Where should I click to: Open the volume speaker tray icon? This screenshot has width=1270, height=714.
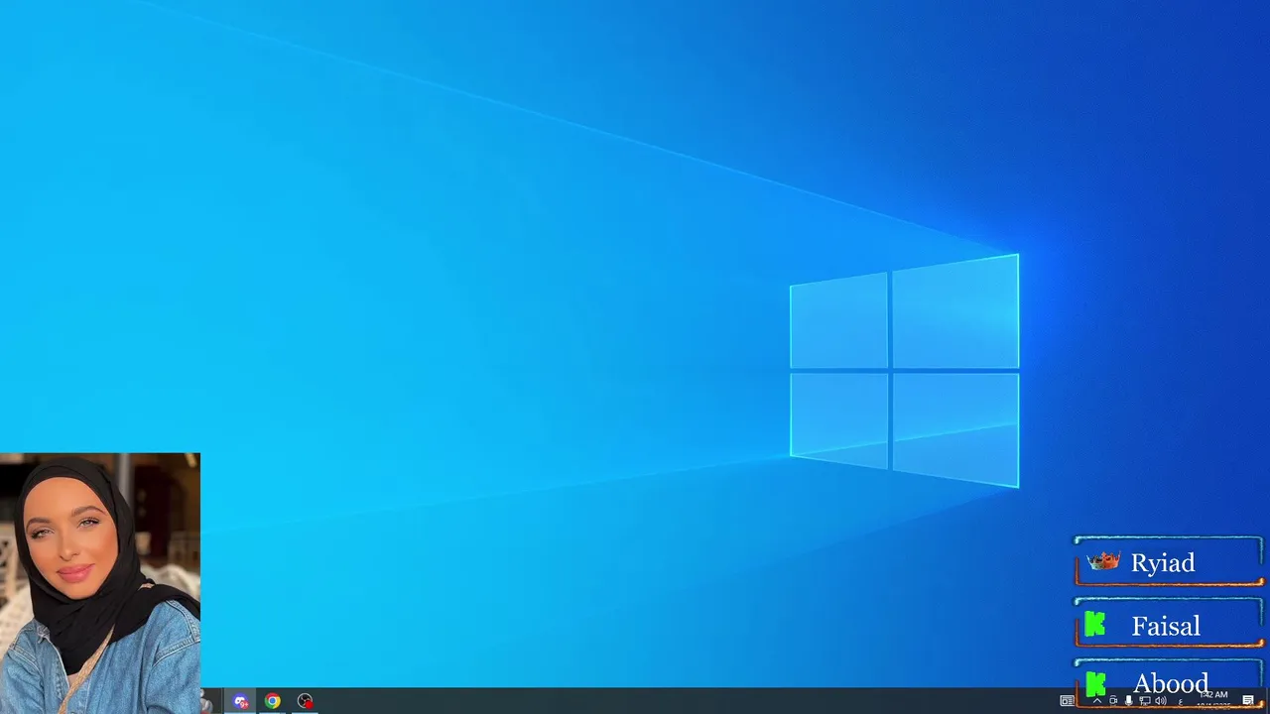pyautogui.click(x=1160, y=701)
